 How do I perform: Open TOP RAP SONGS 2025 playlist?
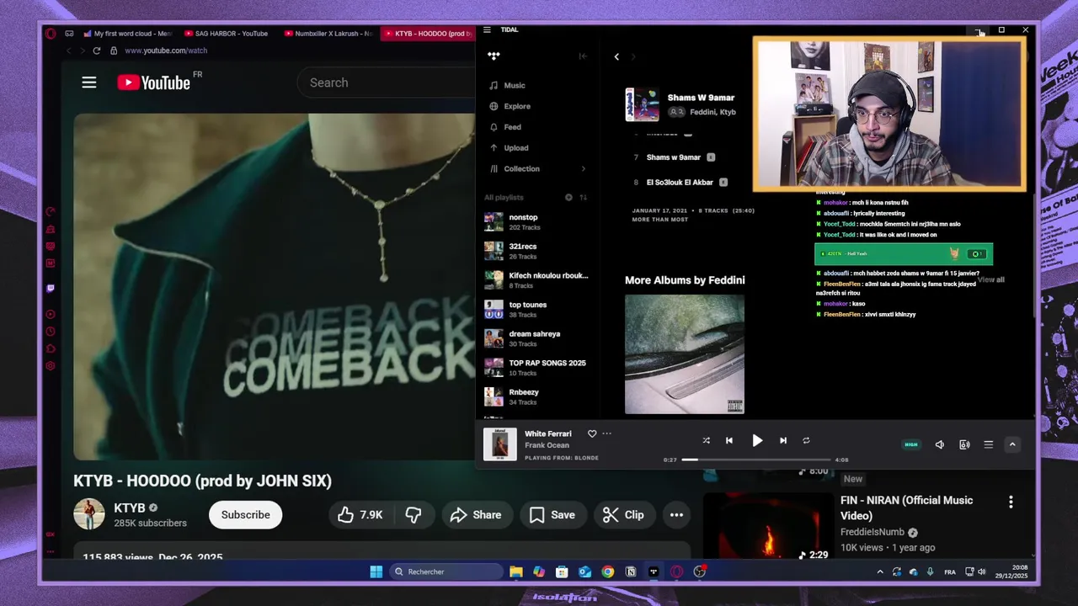(x=536, y=367)
